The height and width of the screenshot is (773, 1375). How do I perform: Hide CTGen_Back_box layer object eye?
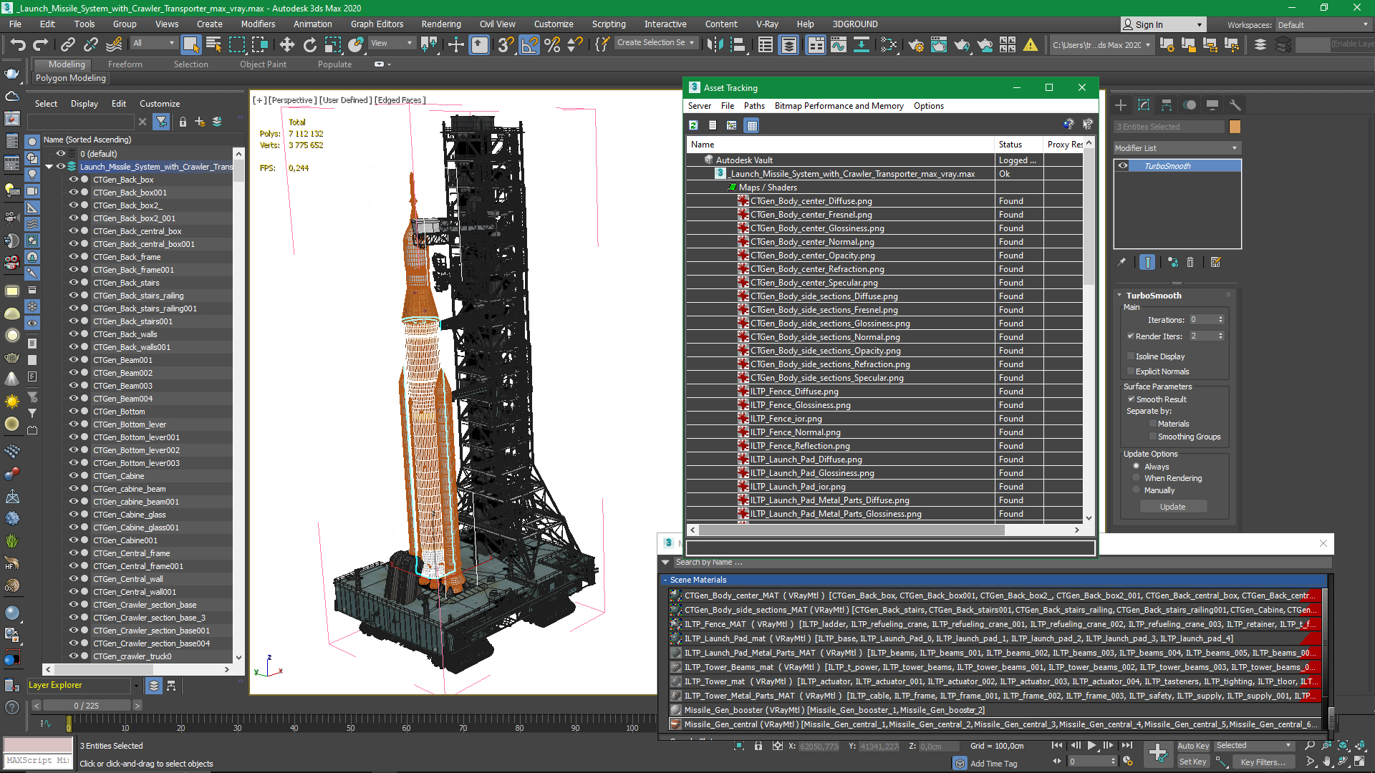[73, 180]
